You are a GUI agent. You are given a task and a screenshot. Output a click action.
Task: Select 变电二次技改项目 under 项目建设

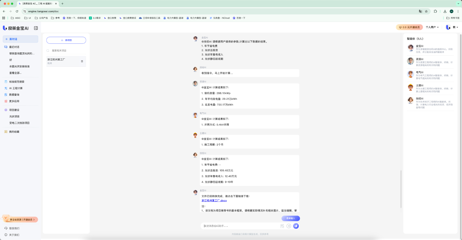point(19,123)
